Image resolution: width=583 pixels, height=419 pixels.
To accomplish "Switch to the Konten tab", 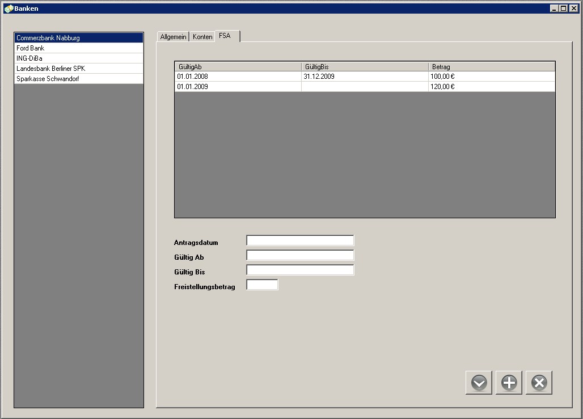I will click(202, 36).
